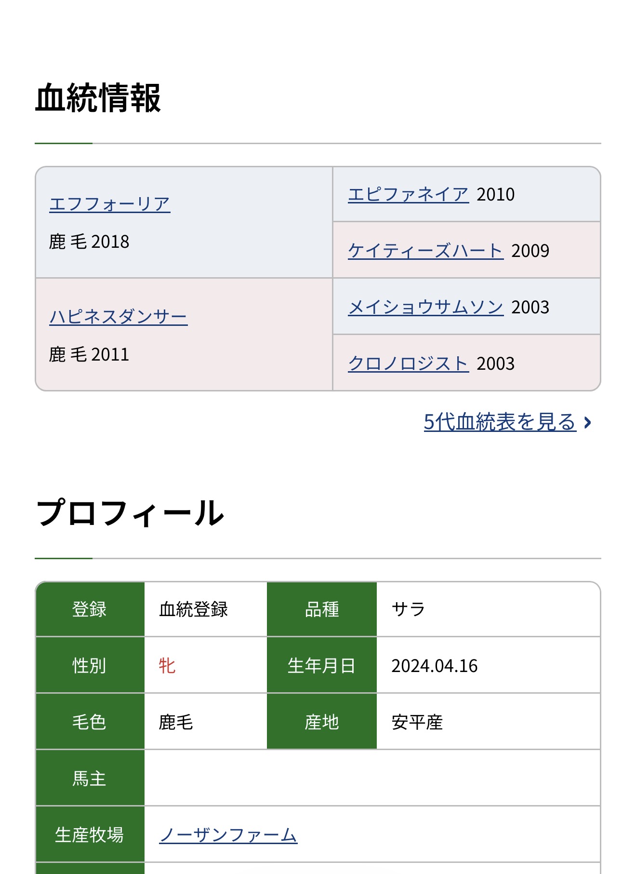Click the 品種 header cell
Viewport: 636px width, 874px height.
click(322, 609)
